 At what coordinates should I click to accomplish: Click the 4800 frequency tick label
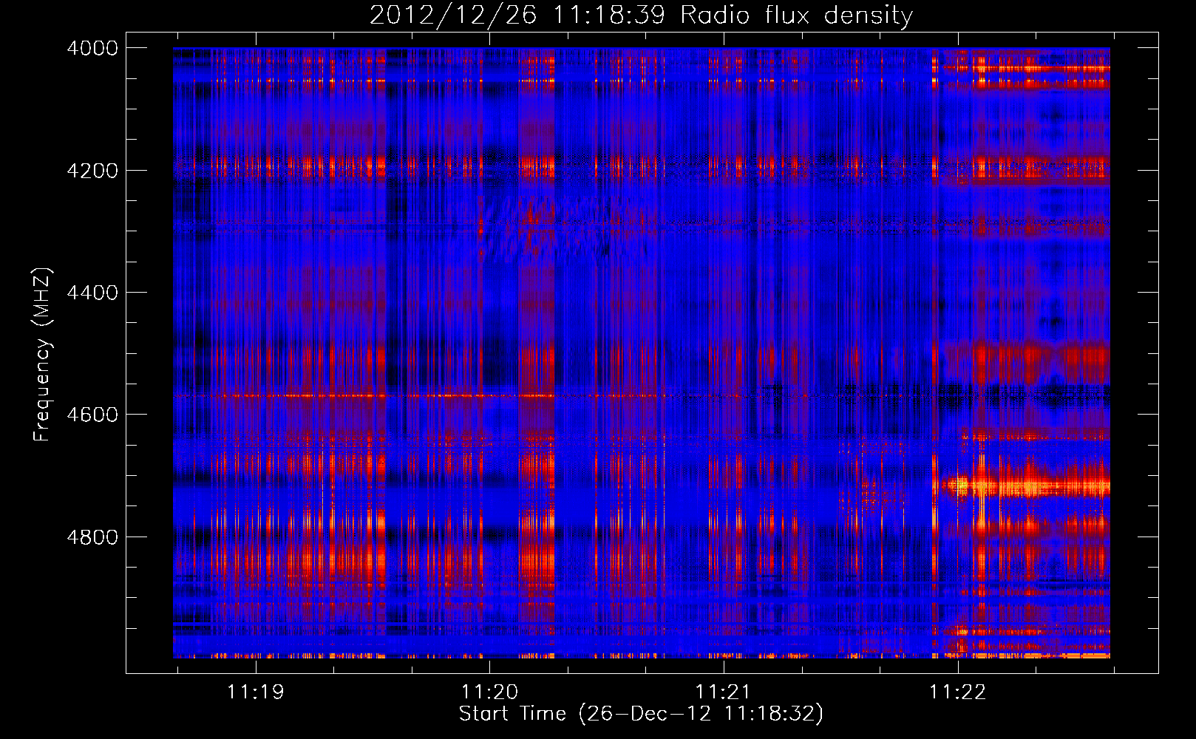coord(92,537)
